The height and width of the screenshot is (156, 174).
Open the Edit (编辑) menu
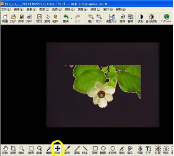coord(19,9)
